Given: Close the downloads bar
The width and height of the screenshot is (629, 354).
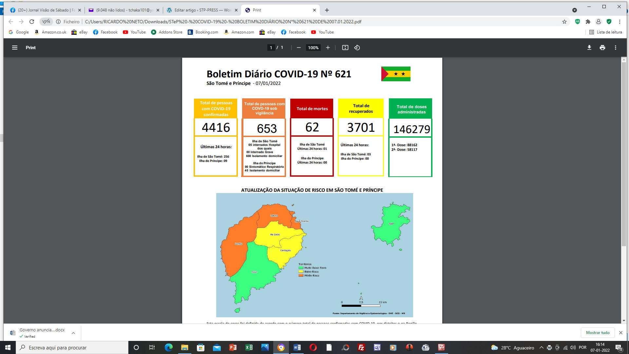Looking at the screenshot, I should click(x=620, y=332).
